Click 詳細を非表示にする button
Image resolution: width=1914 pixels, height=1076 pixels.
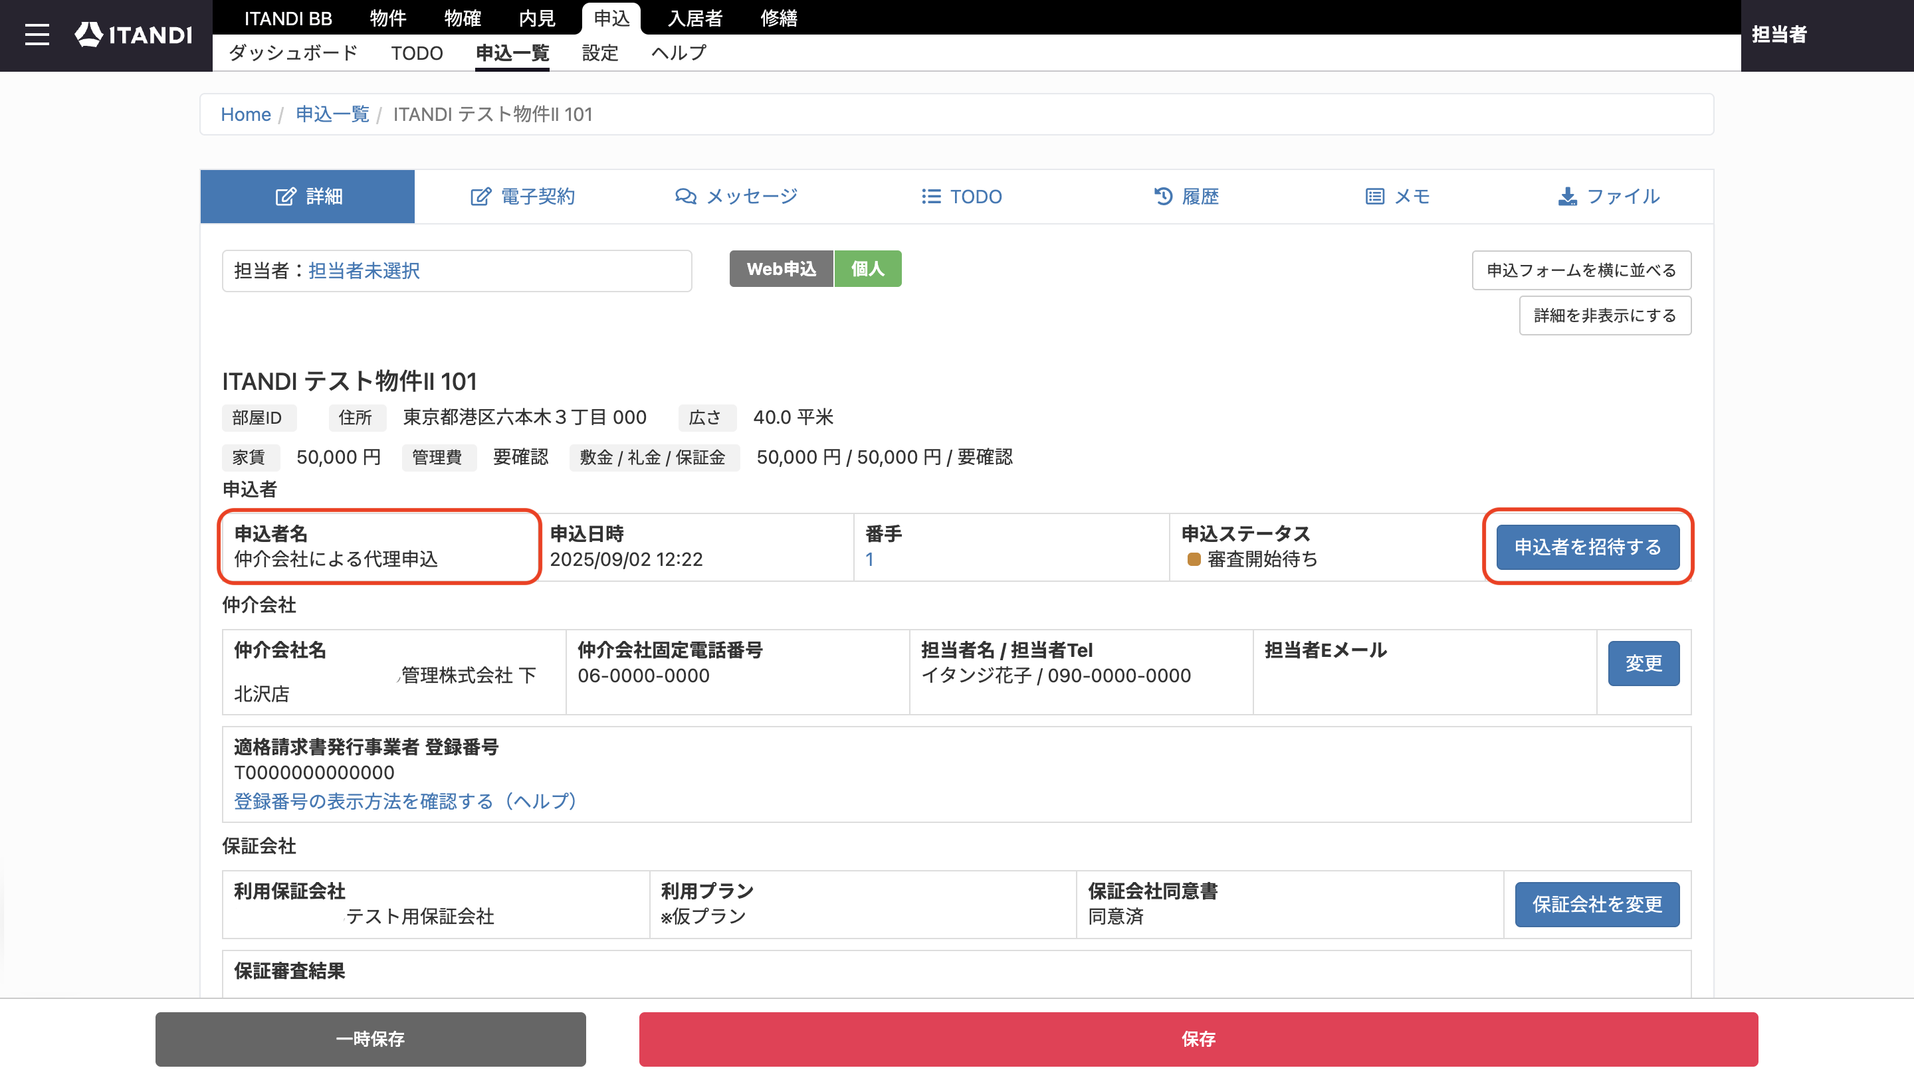click(x=1605, y=315)
